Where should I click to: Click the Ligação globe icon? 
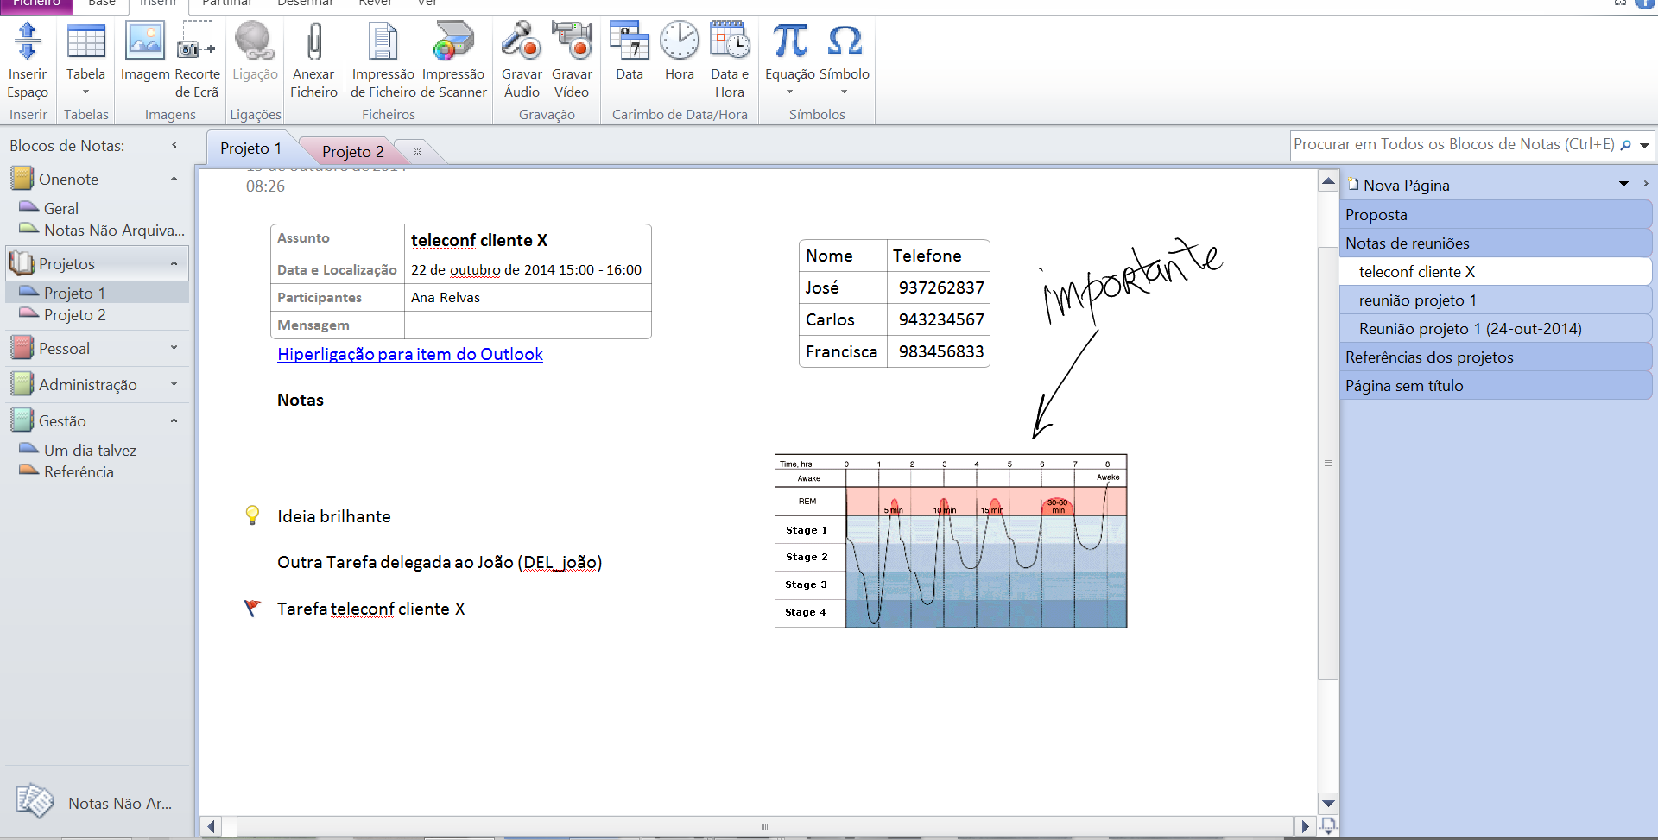point(255,41)
